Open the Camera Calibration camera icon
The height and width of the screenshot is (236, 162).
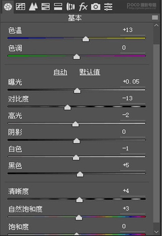96,7
